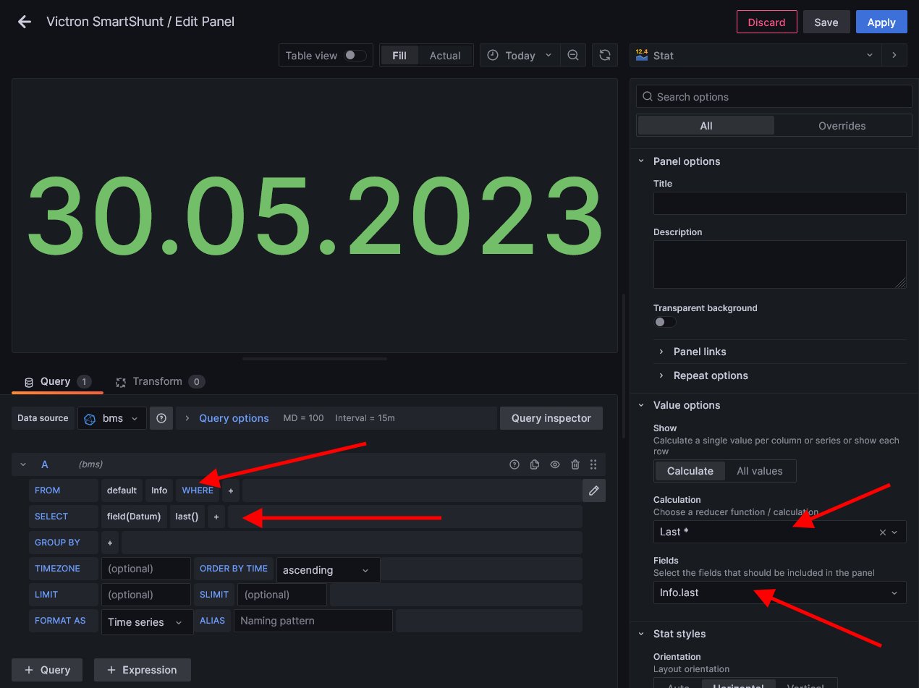Expand the Panel links section

(699, 352)
